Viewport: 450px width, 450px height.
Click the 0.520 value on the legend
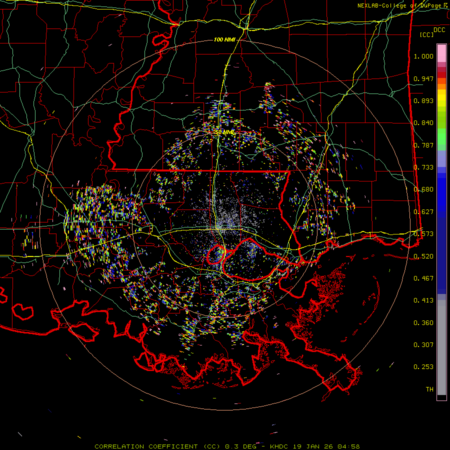coord(423,256)
